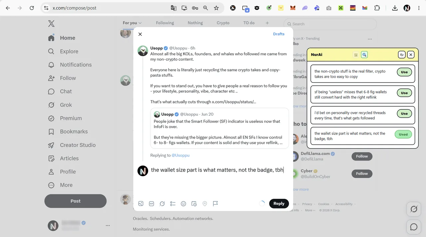Click the browser back arrow
This screenshot has height=237, width=426.
(x=8, y=8)
